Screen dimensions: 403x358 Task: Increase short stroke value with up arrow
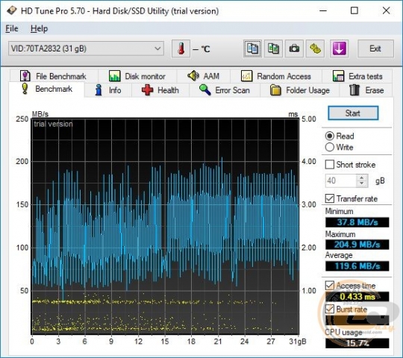click(x=362, y=178)
